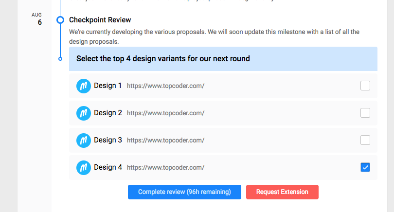Open the Design 1 topcoder.com link
The image size is (394, 212).
coord(165,86)
